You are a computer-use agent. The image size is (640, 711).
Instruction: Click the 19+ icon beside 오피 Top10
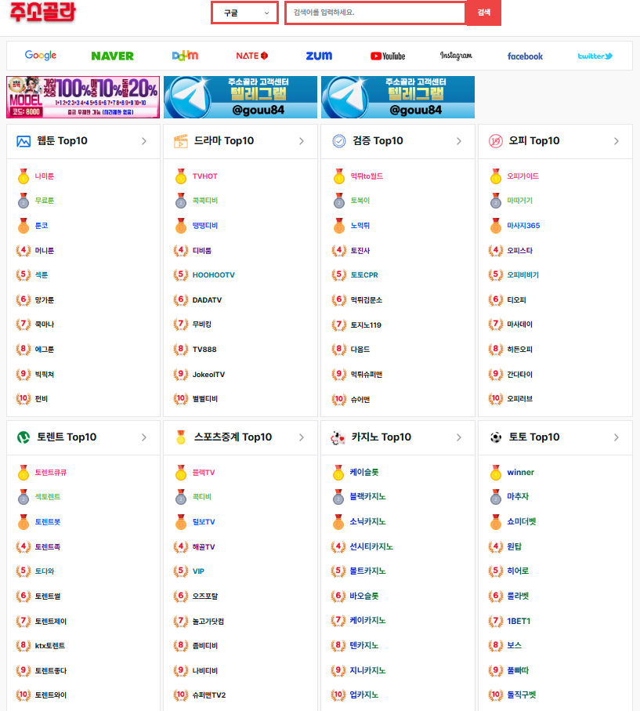[495, 140]
